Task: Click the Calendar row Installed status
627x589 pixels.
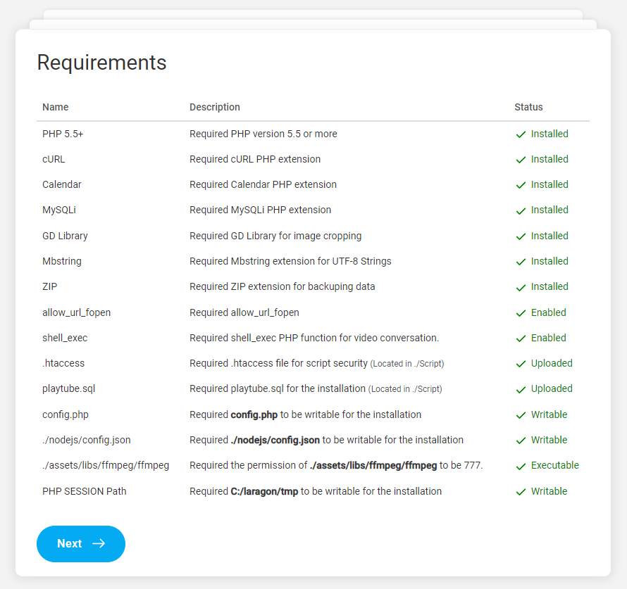Action: 550,184
